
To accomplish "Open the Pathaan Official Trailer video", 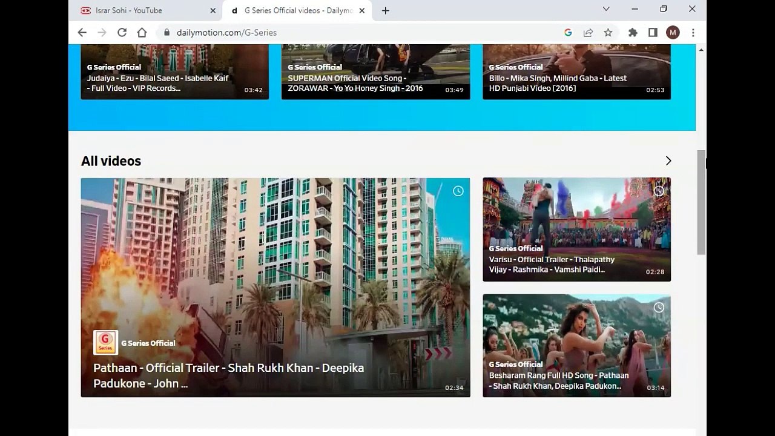I will [275, 288].
